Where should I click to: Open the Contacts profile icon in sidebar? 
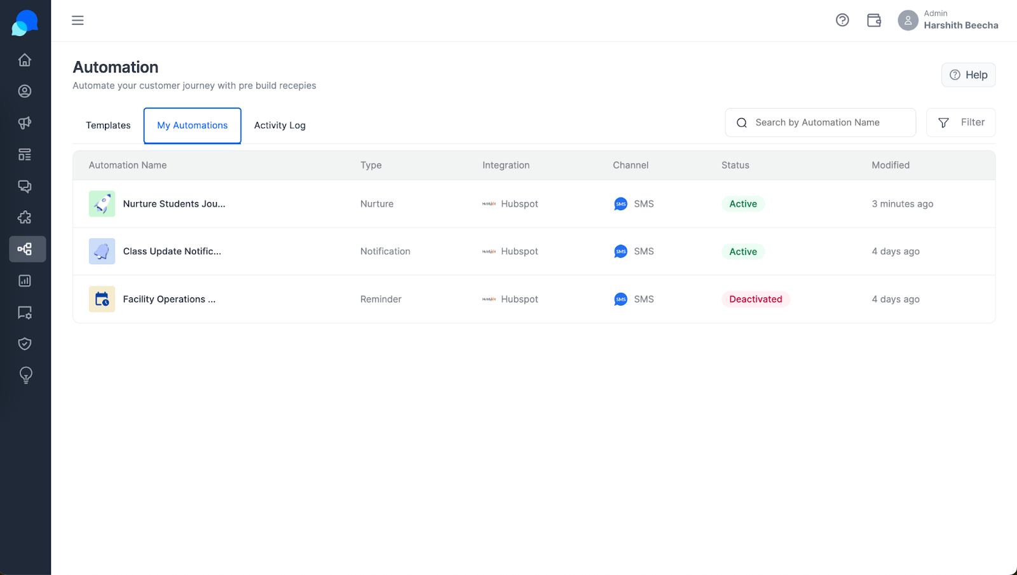pos(25,91)
